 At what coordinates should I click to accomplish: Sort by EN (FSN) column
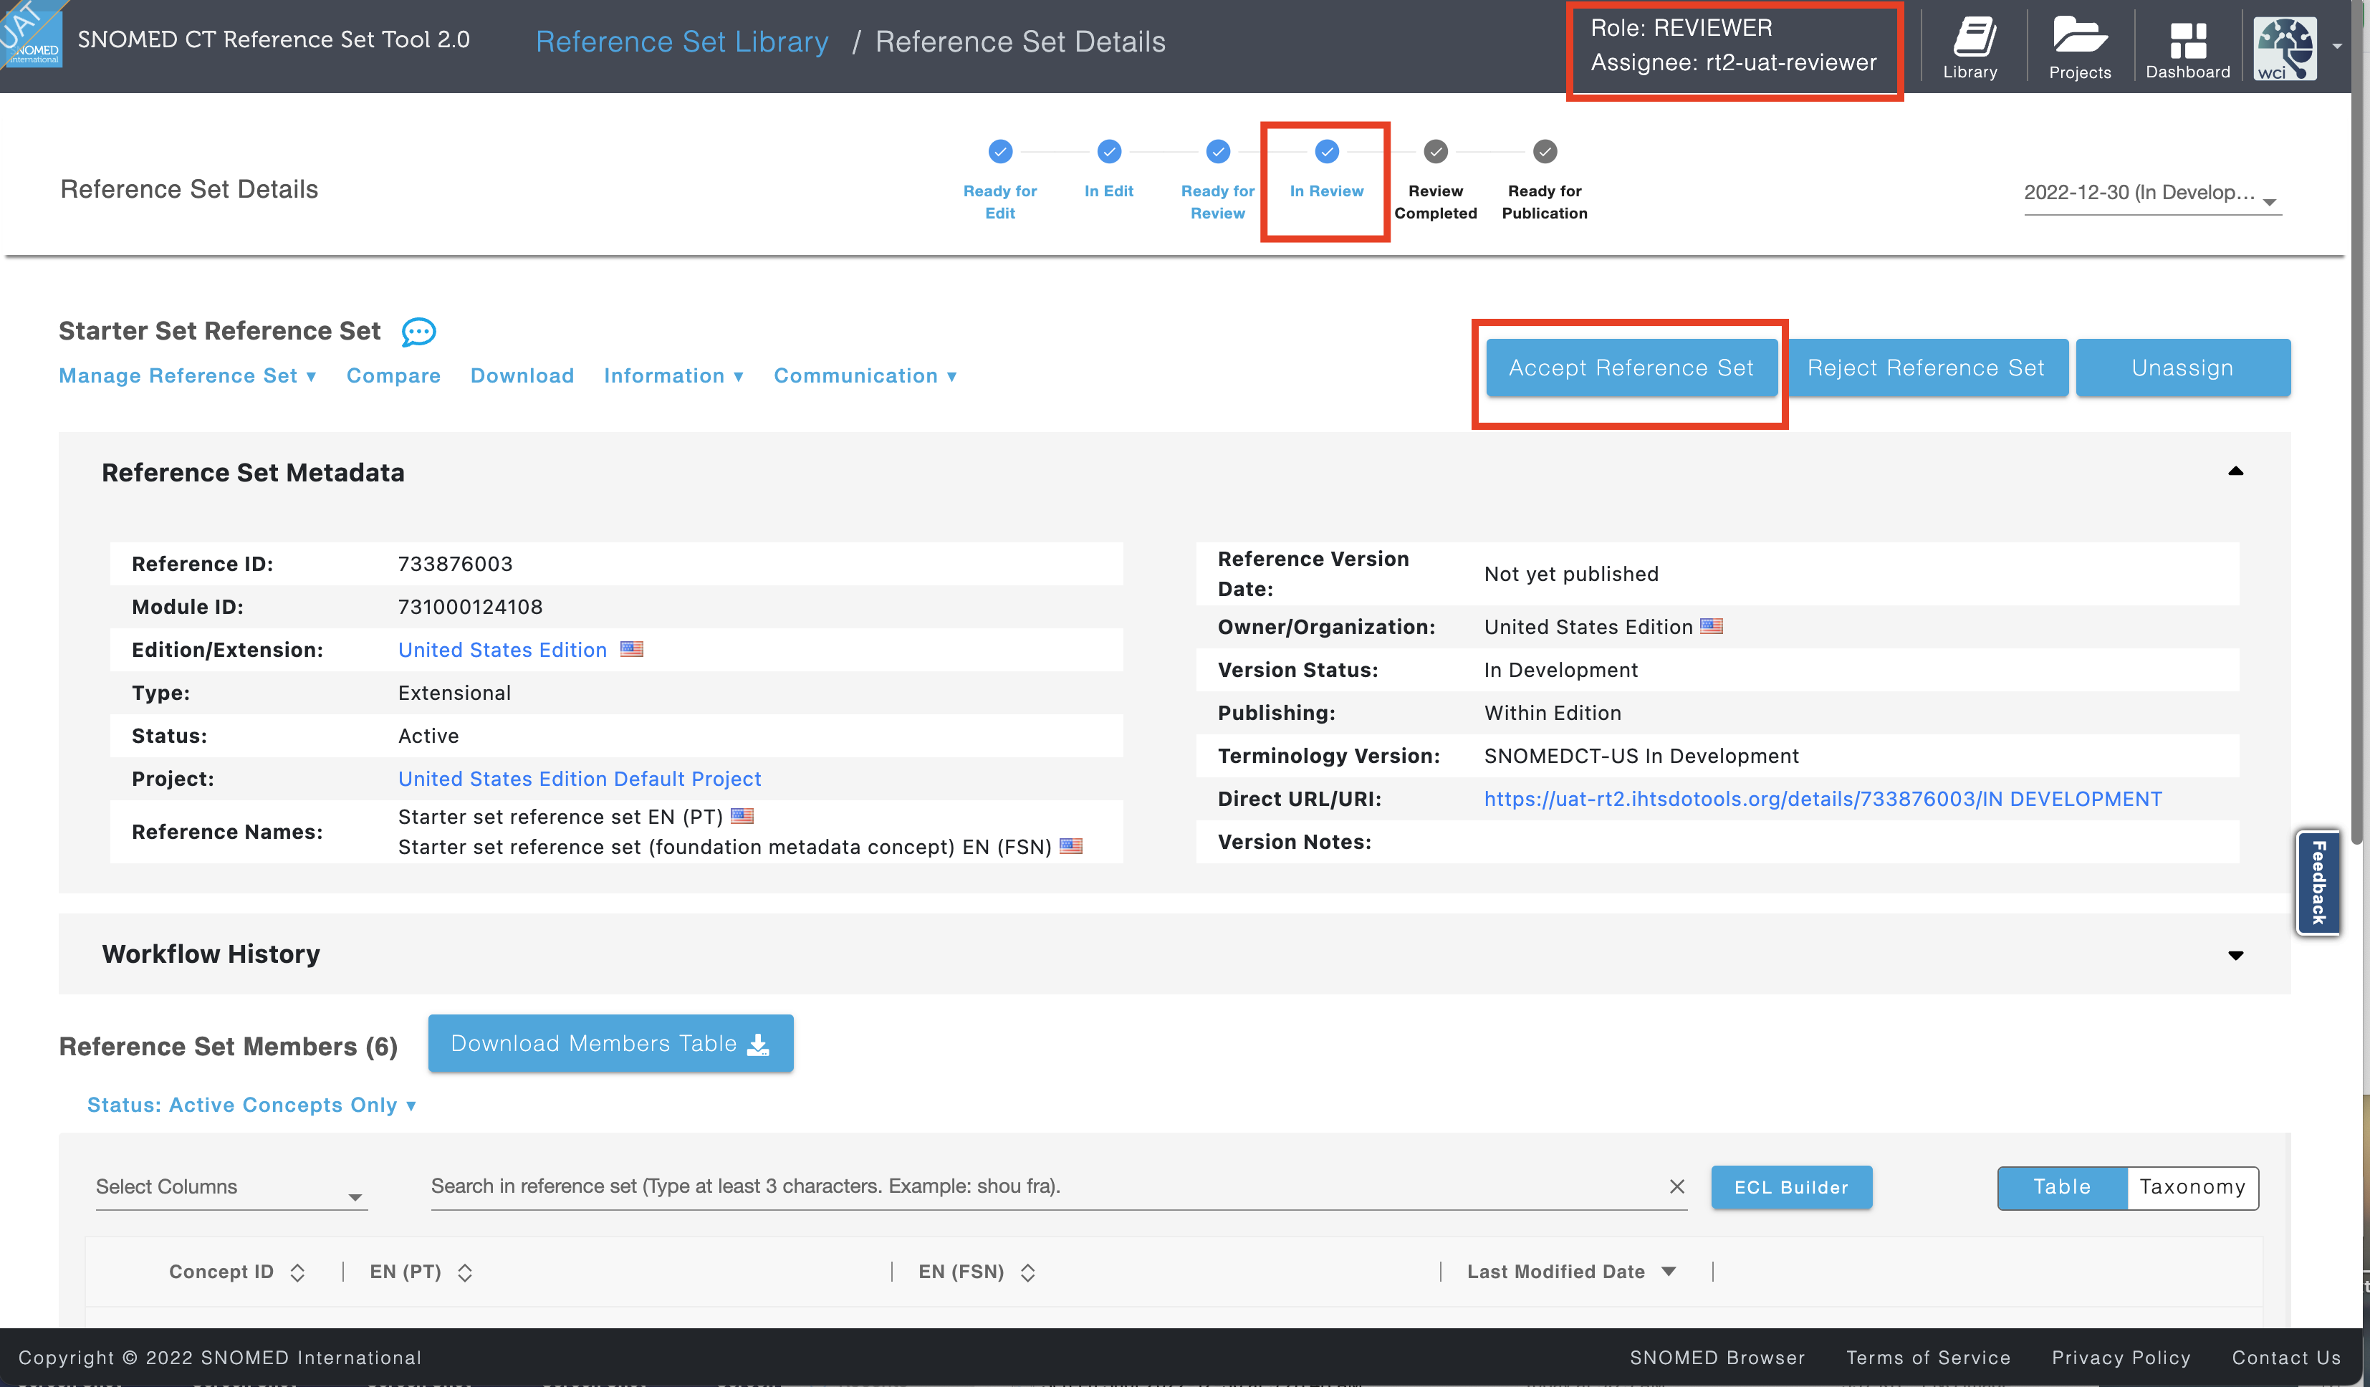(x=1028, y=1272)
